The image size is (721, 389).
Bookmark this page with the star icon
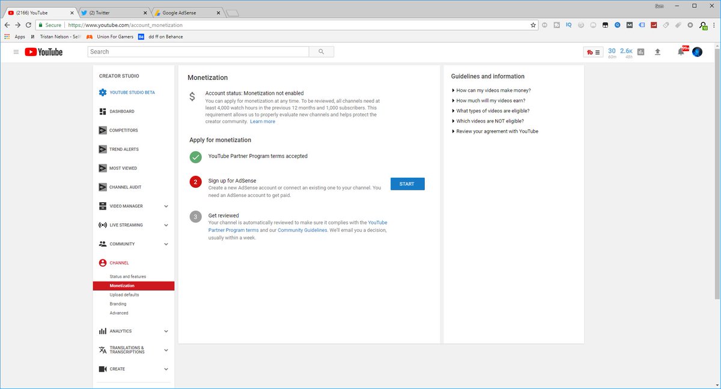pyautogui.click(x=533, y=25)
